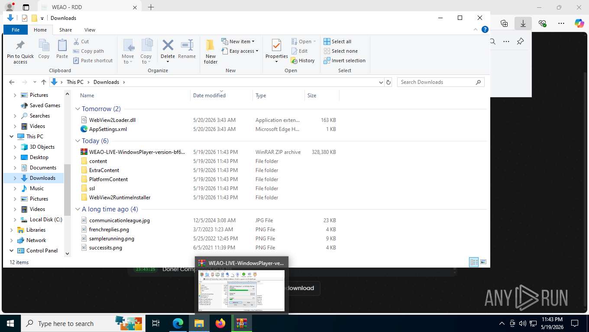Collapse the Tomorrow (2) group

78,109
